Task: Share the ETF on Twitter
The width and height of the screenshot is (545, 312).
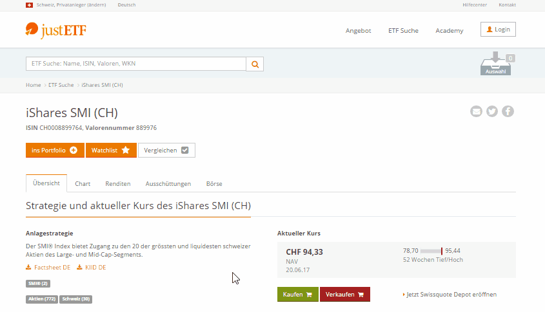Action: [x=492, y=111]
